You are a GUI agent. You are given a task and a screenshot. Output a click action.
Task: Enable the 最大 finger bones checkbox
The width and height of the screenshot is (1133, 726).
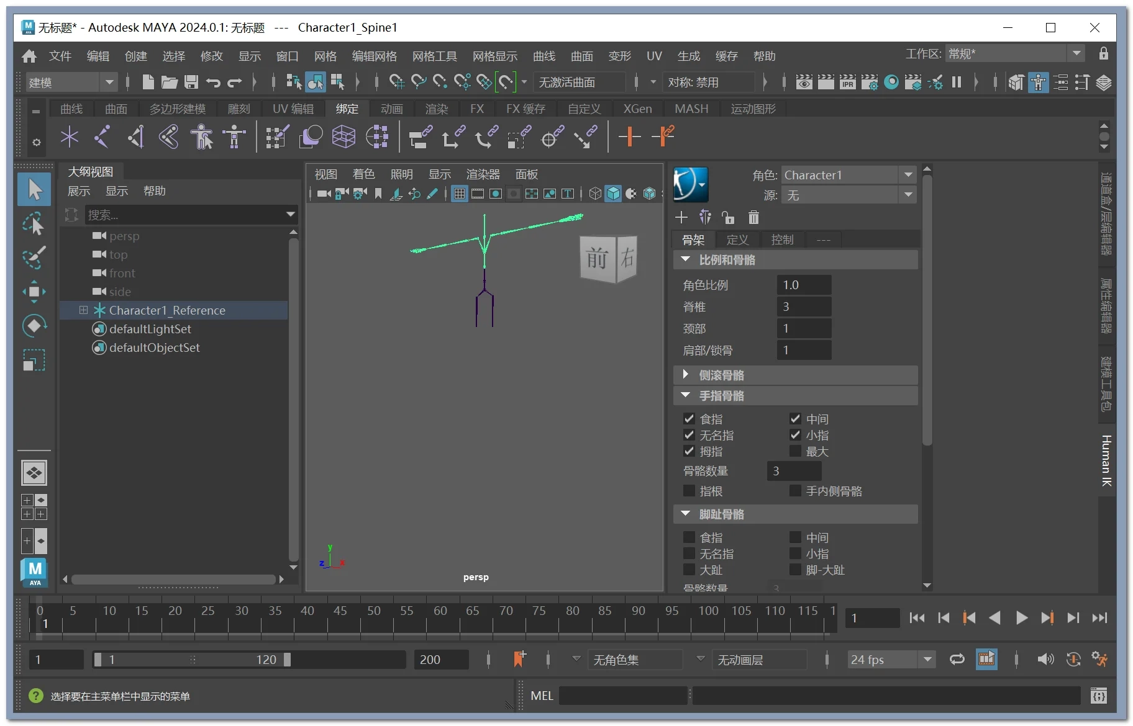tap(795, 451)
